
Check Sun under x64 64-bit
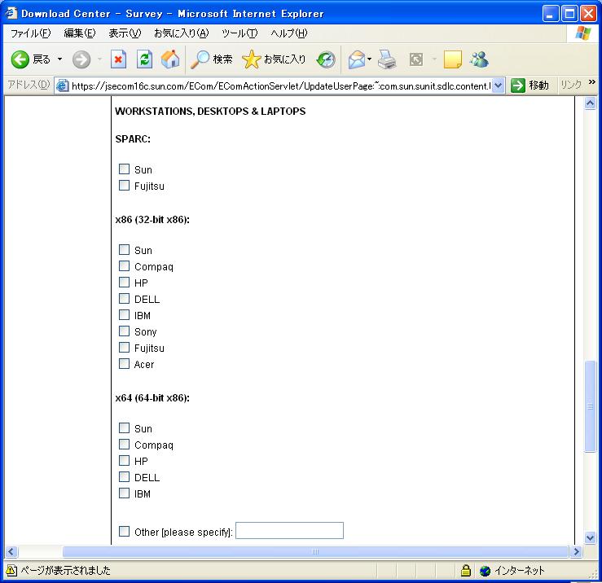[x=124, y=428]
